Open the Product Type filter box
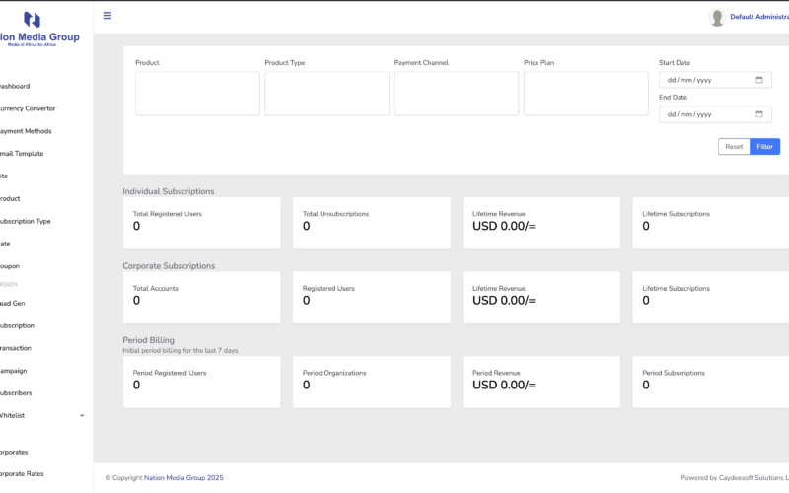Screen dimensions: 789x493 [x=326, y=94]
